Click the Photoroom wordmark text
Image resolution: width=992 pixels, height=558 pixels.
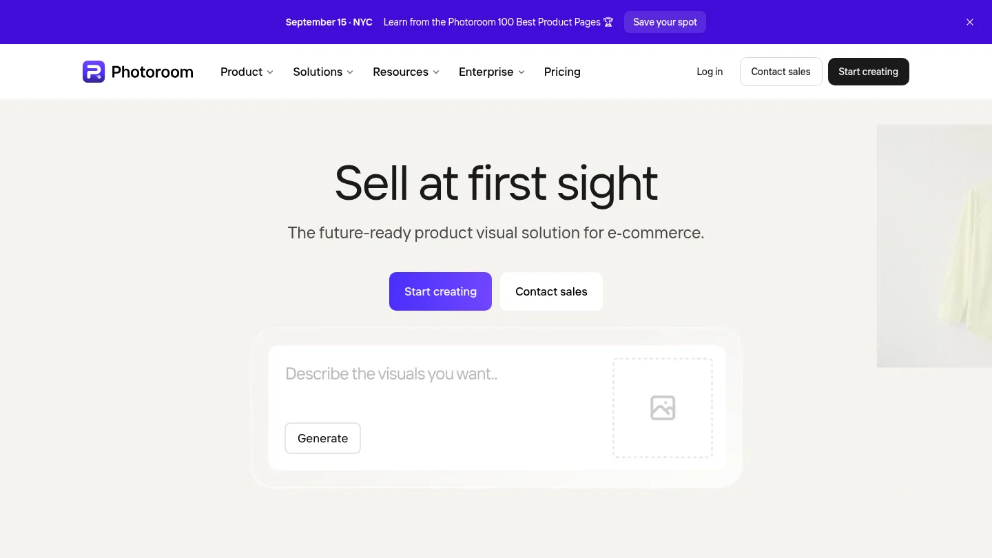[x=152, y=72]
